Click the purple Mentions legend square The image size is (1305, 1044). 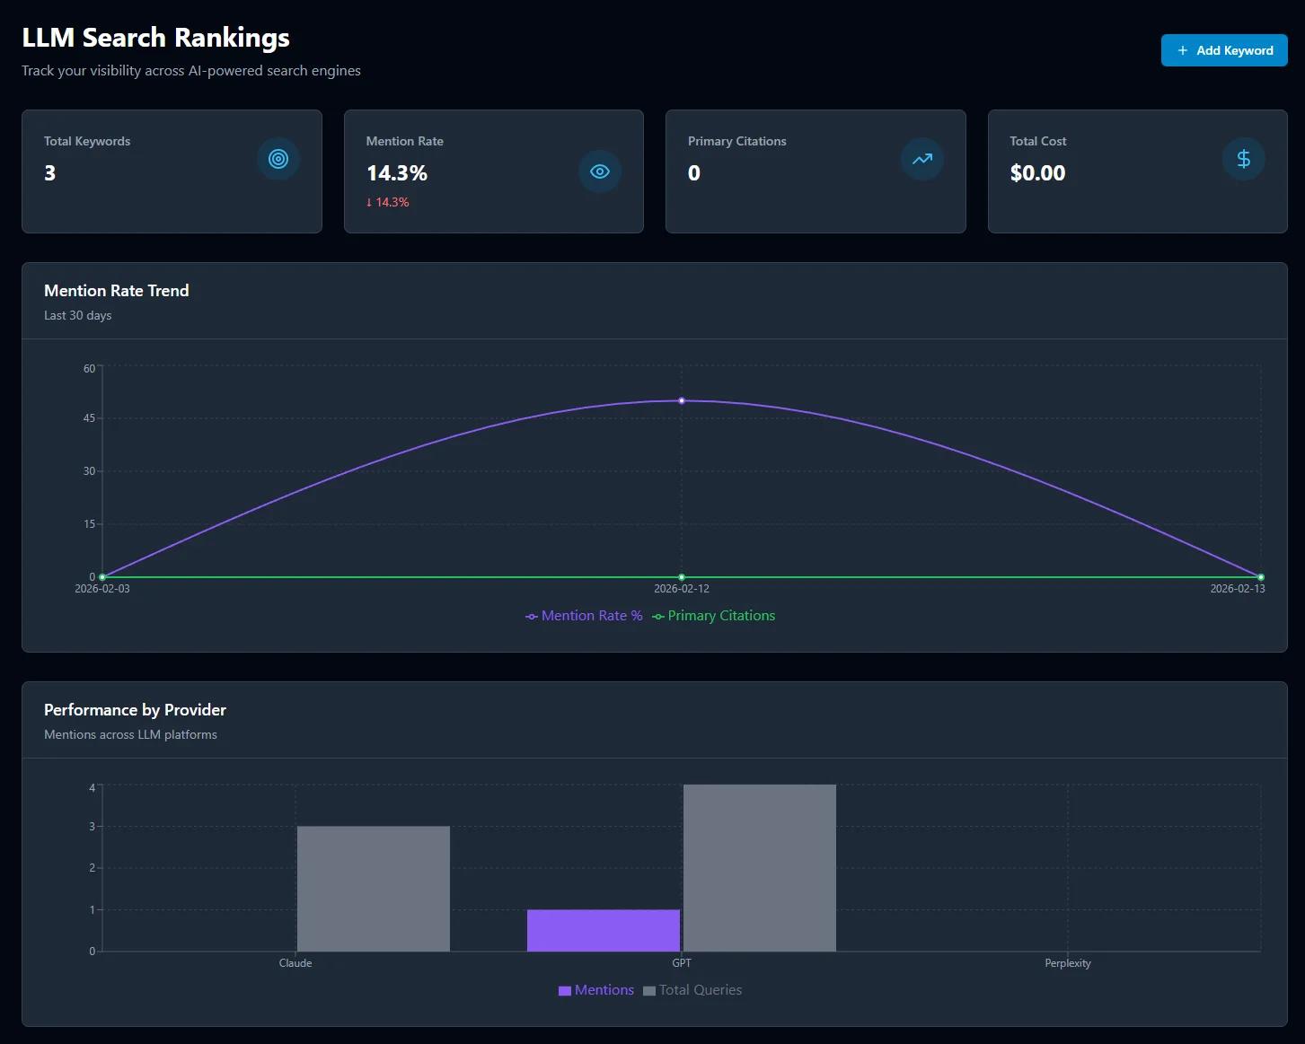click(564, 990)
